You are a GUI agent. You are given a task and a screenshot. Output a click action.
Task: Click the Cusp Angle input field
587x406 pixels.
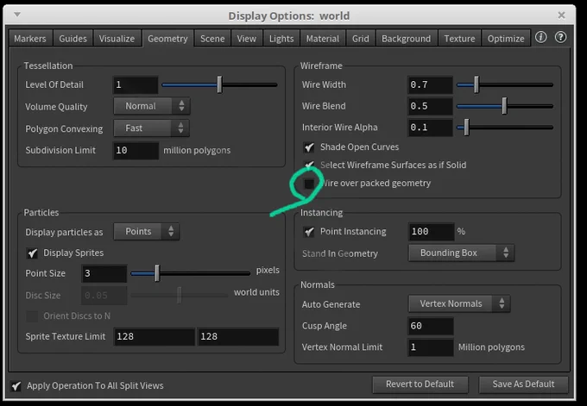tap(431, 326)
